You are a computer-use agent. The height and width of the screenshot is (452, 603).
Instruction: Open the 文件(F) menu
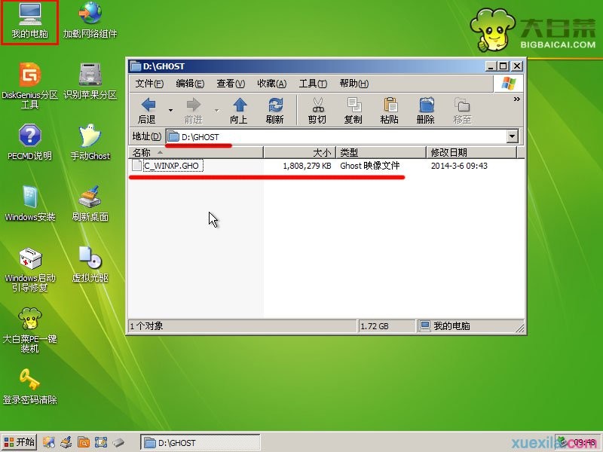point(149,84)
